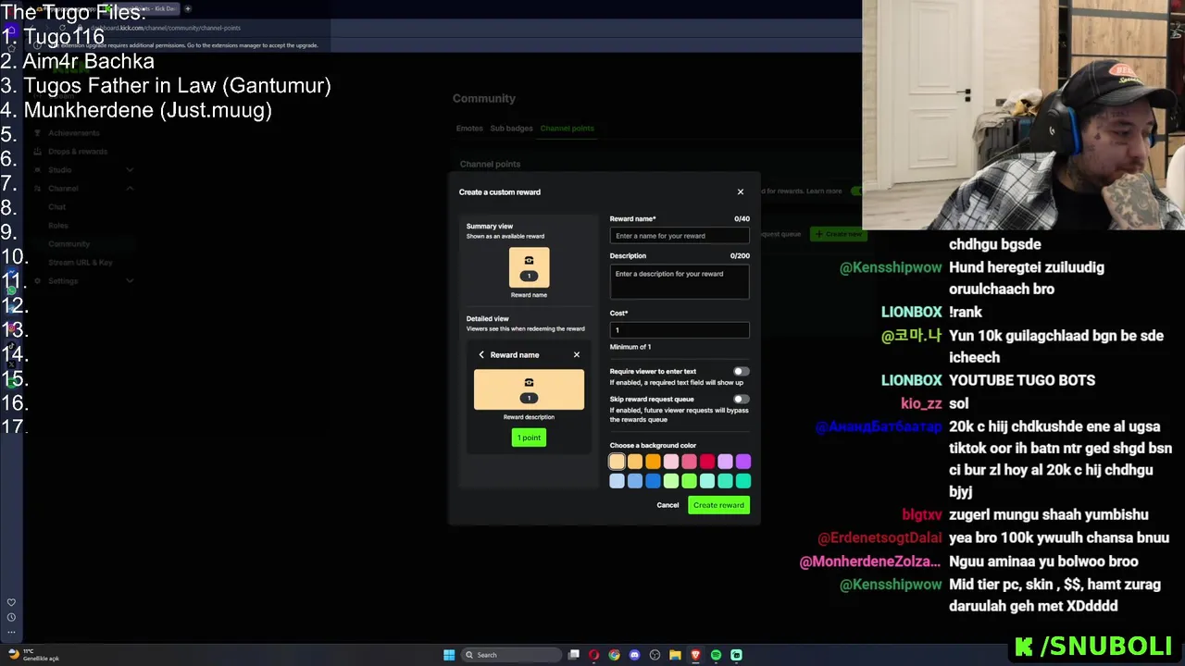Click the Settings gear icon in sidebar
The image size is (1185, 666).
[x=38, y=281]
